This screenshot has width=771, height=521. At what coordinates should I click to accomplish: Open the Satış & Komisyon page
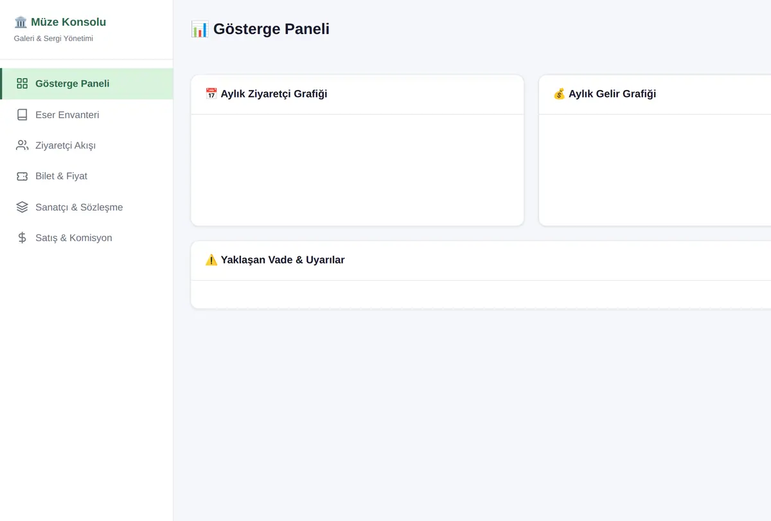[87, 238]
